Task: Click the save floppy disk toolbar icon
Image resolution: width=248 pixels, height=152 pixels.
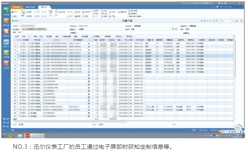Action: 50,12
